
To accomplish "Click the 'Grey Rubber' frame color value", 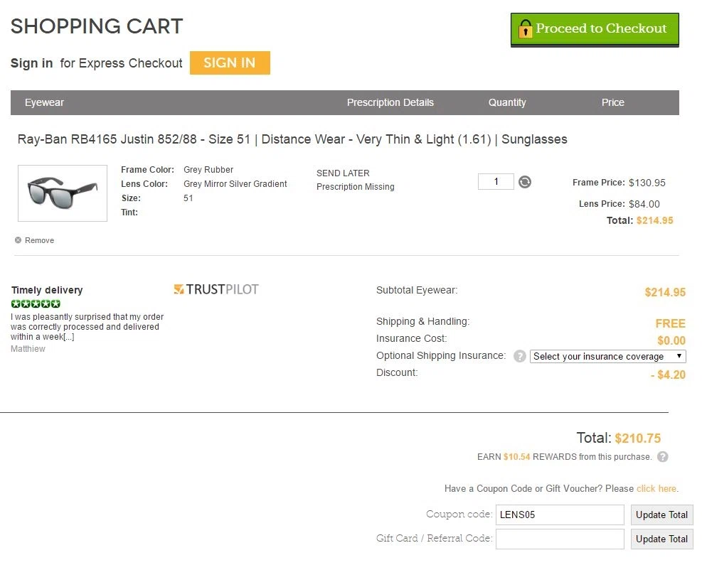I will click(x=208, y=170).
